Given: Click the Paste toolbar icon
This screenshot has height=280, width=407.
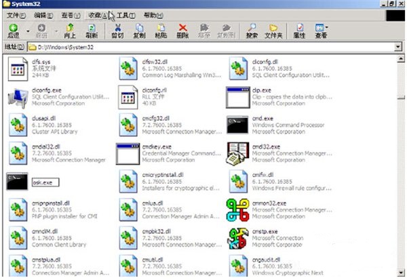Looking at the screenshot, I should coord(161,28).
